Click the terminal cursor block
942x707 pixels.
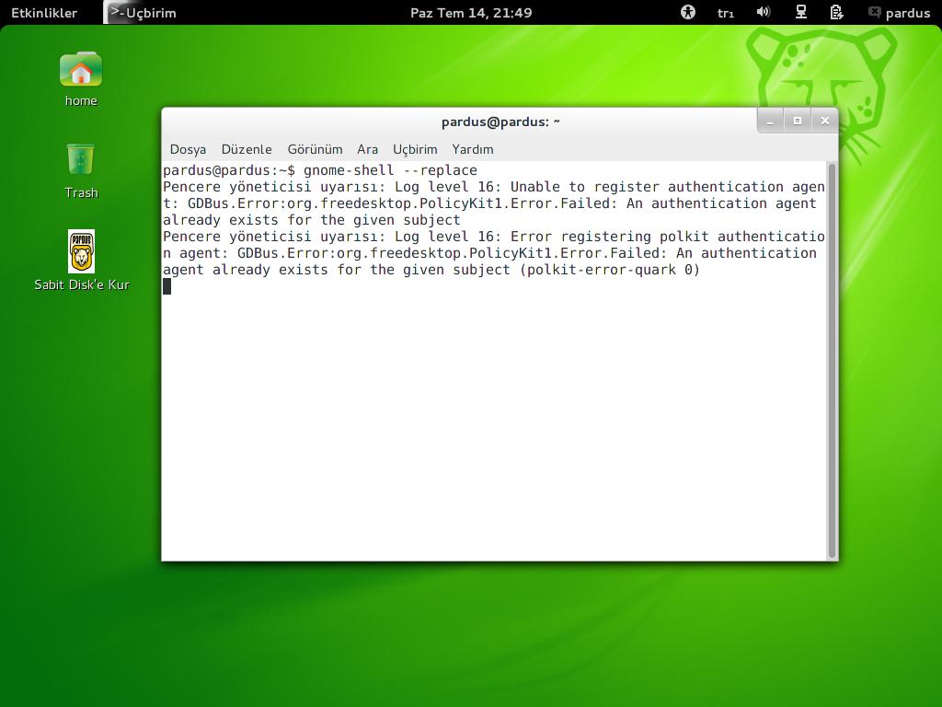point(167,286)
